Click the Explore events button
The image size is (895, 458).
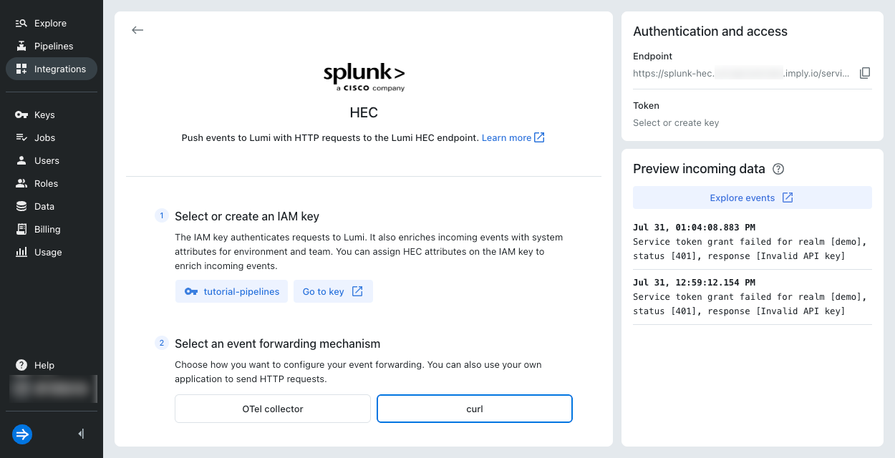coord(752,198)
